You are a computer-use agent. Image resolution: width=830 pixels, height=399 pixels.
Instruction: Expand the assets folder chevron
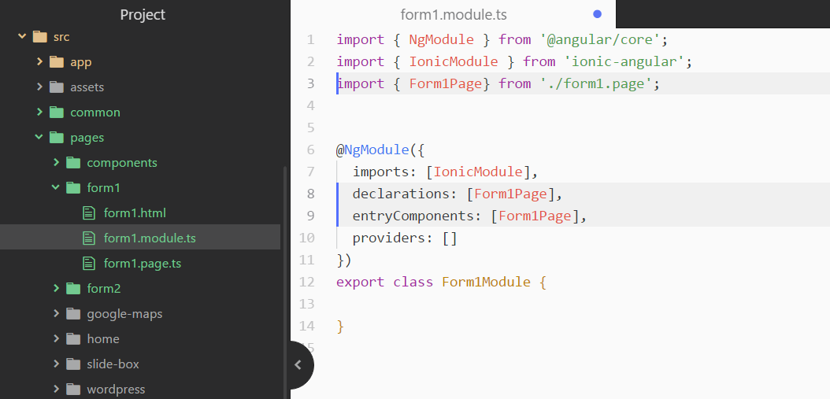[x=39, y=87]
